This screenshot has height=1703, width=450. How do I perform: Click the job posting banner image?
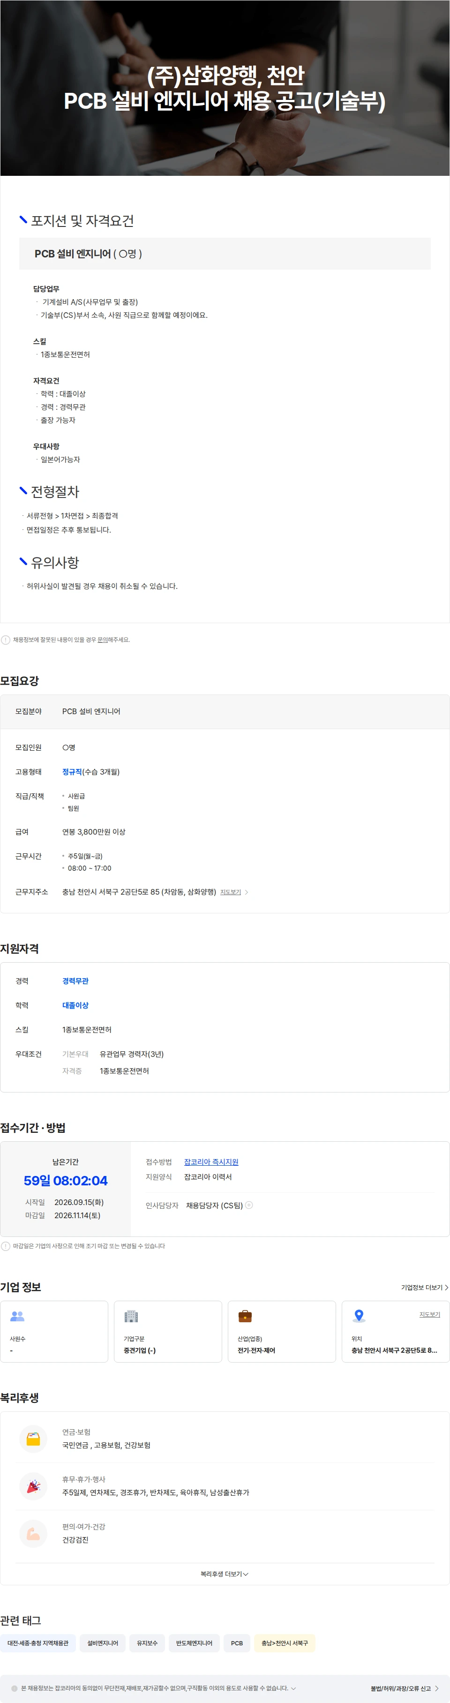225,88
